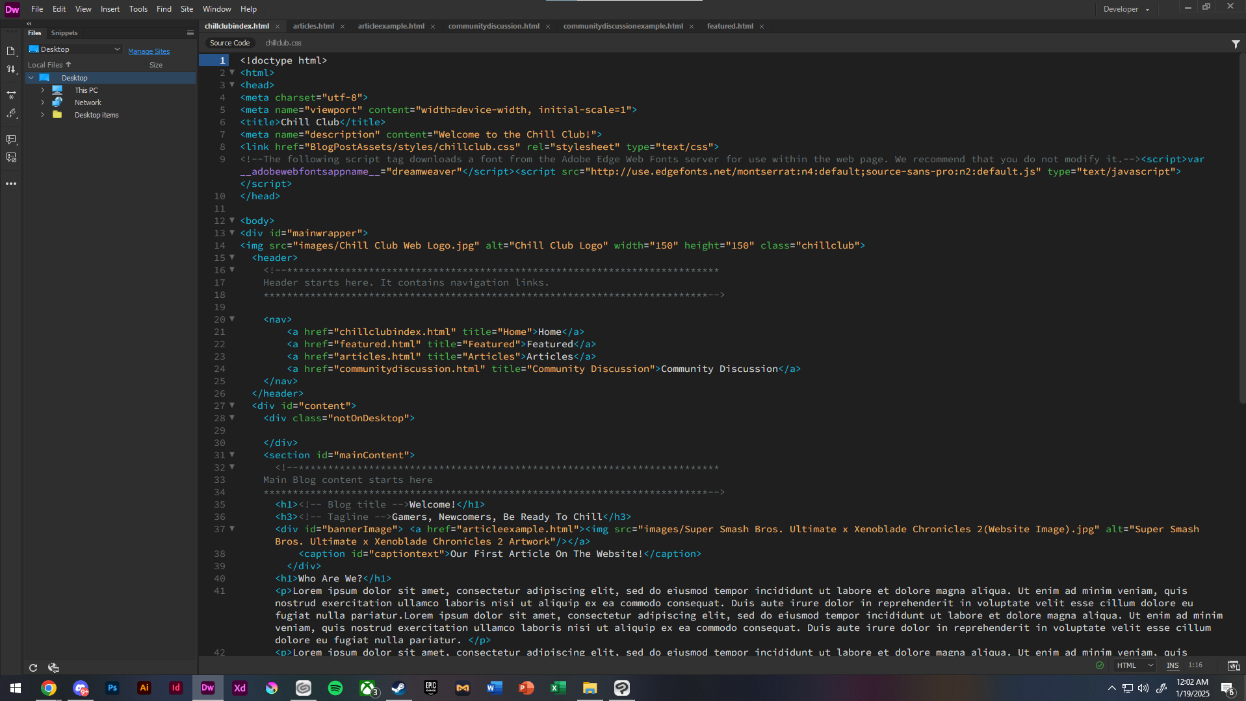
Task: Click Manage Sites link
Action: (149, 51)
